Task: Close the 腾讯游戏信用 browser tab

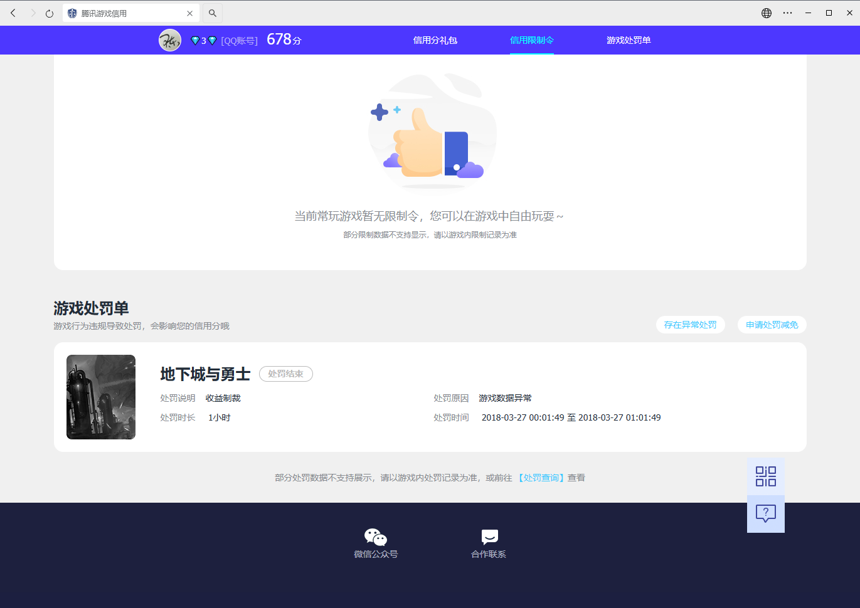Action: pos(189,13)
